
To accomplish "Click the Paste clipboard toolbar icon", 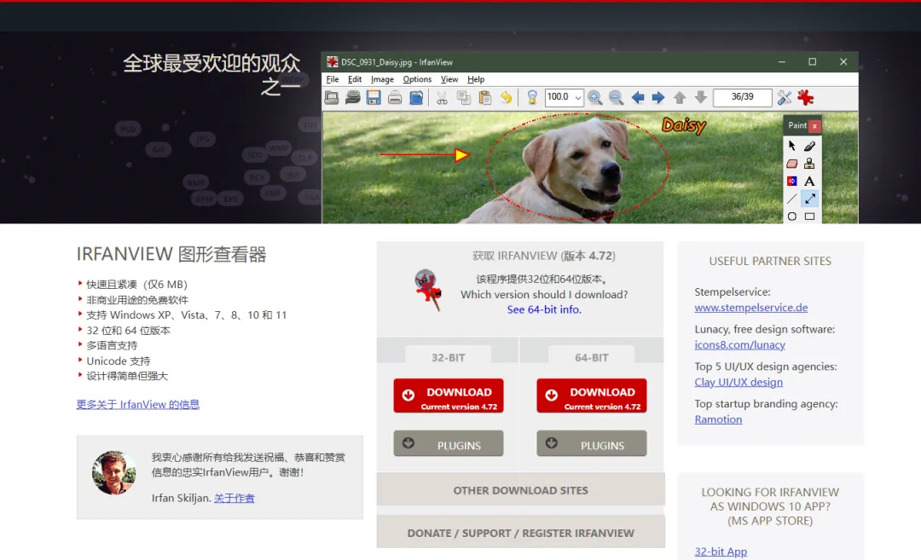I will (x=484, y=97).
